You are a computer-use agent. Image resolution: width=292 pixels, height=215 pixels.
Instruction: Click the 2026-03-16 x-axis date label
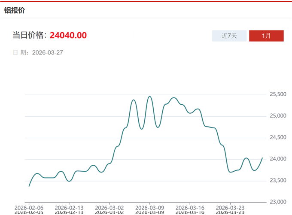[x=189, y=207]
